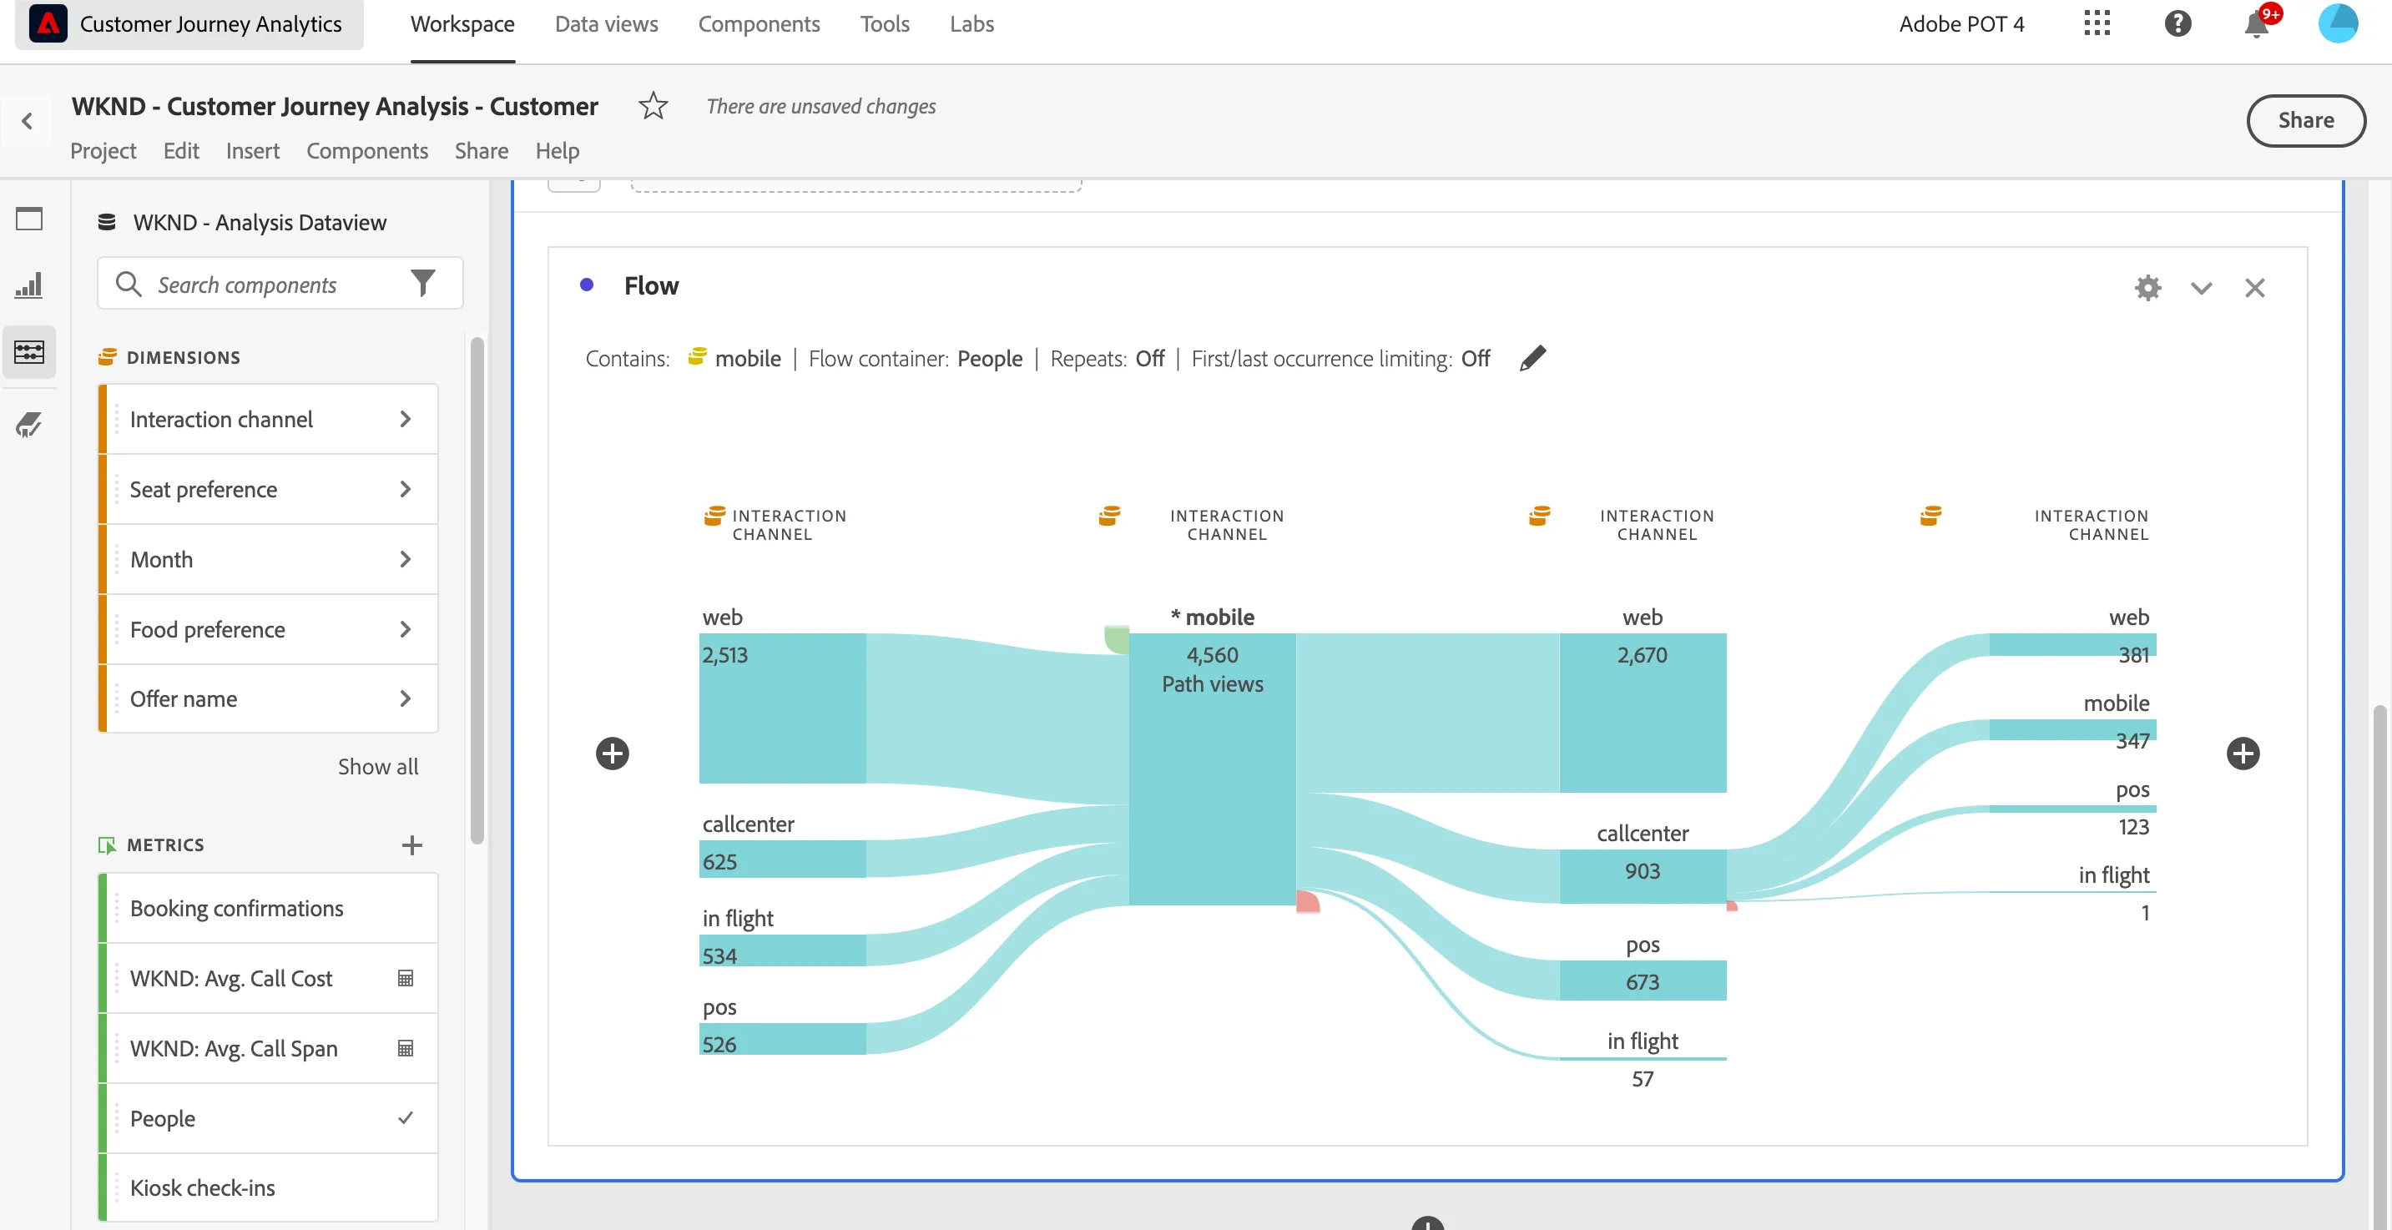Open the notifications bell
The height and width of the screenshot is (1230, 2392).
[x=2258, y=23]
